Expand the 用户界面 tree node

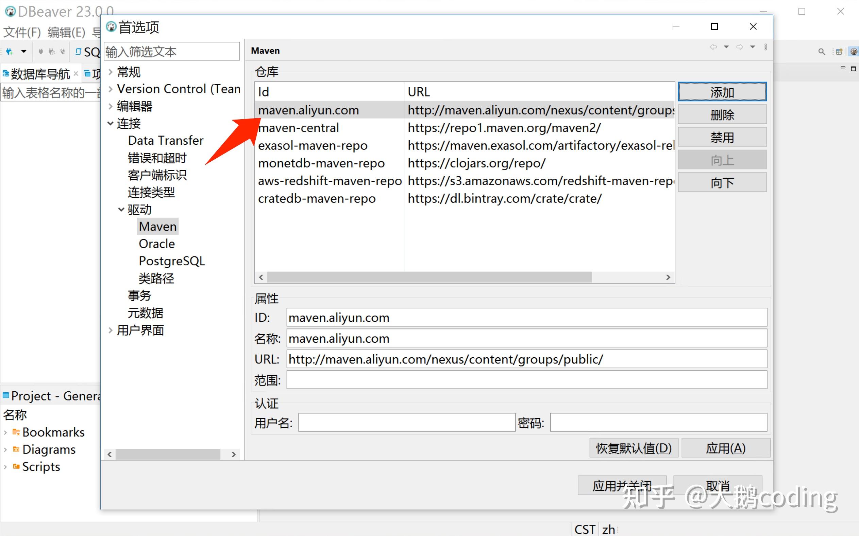click(110, 330)
